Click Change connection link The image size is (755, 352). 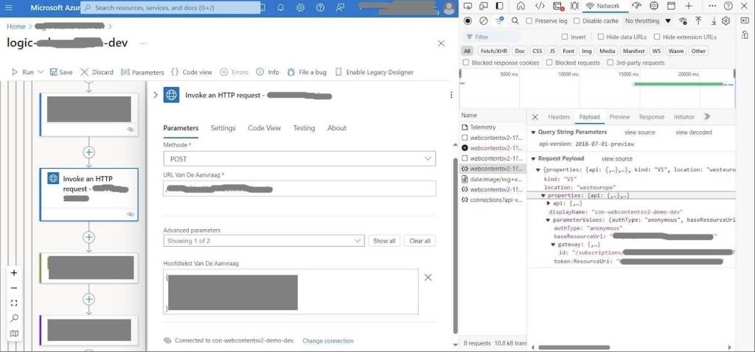(x=328, y=340)
